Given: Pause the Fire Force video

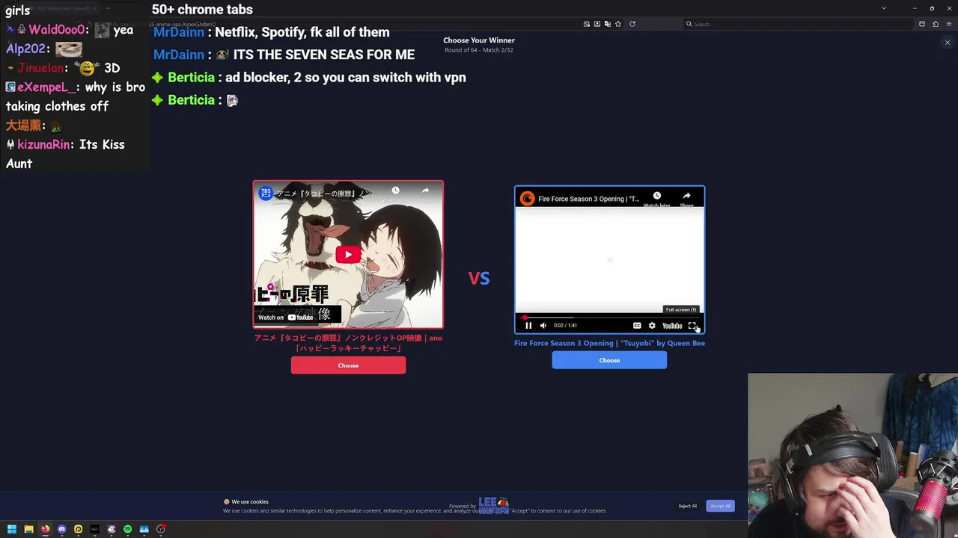Looking at the screenshot, I should pos(528,326).
